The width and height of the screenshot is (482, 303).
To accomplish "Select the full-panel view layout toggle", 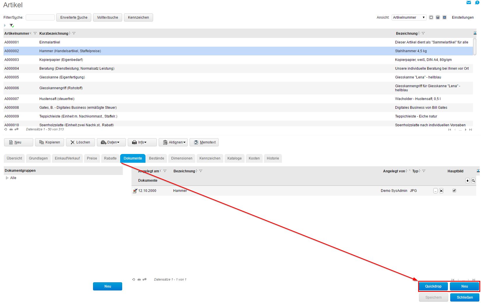I will pyautogui.click(x=444, y=17).
